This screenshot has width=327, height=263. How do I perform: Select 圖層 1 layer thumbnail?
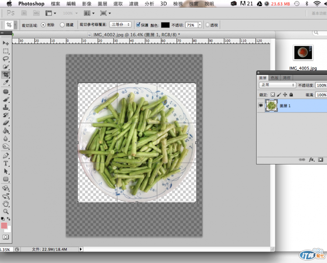point(271,106)
